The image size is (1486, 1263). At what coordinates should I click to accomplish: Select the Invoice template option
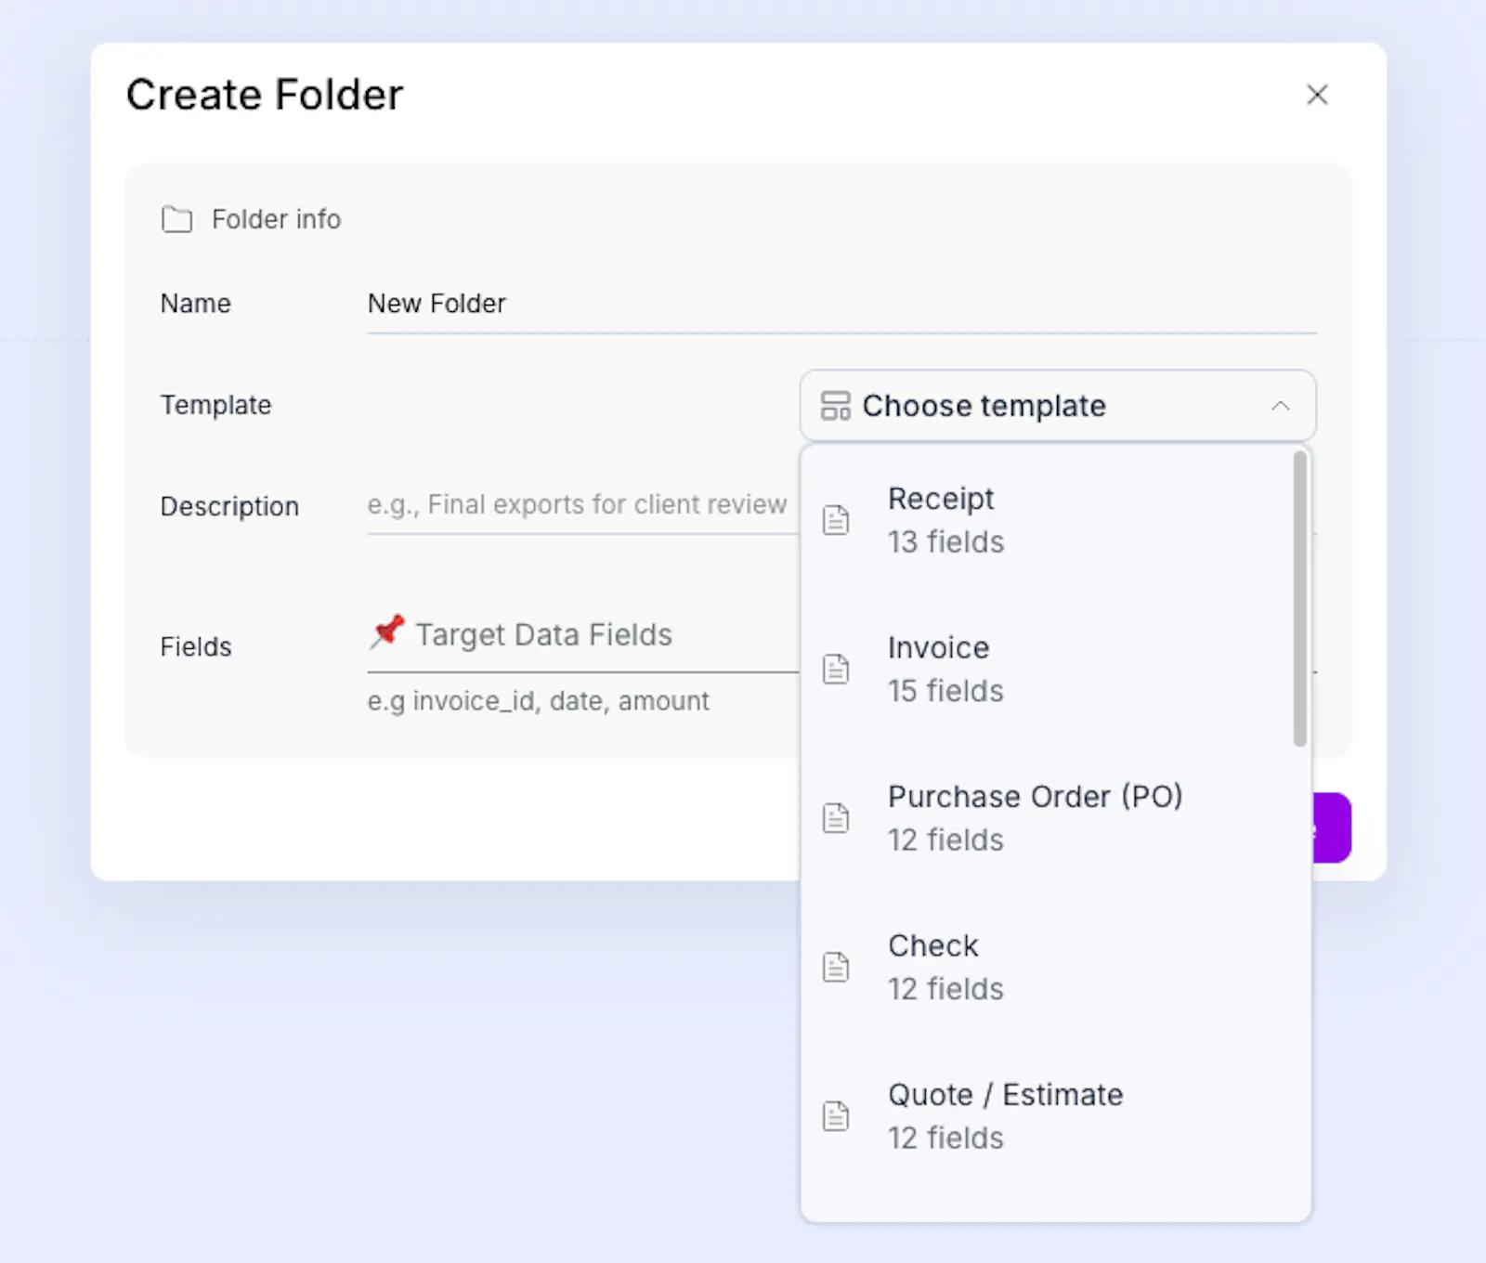[x=1048, y=669]
